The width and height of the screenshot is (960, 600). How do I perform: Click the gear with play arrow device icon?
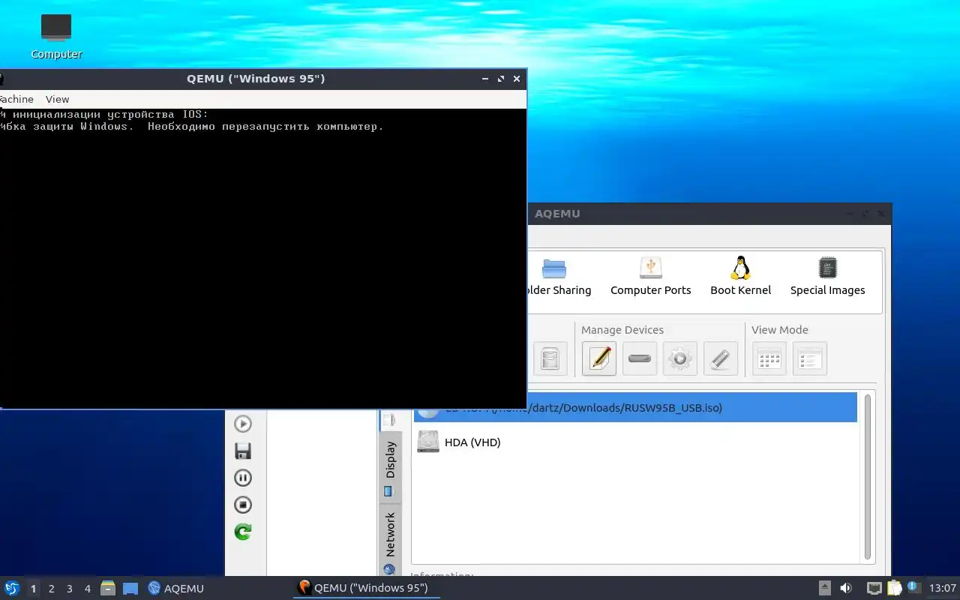pyautogui.click(x=680, y=358)
